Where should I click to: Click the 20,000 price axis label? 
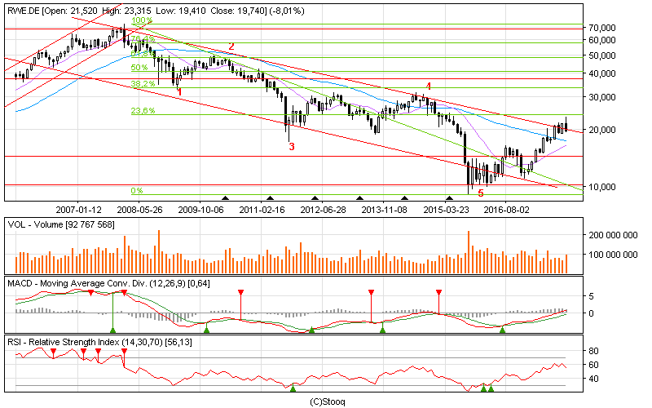(x=602, y=130)
